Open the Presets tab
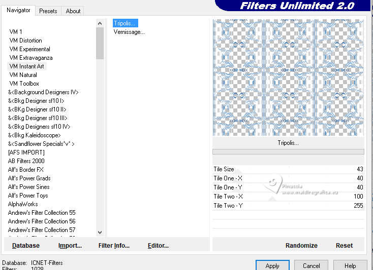This screenshot has height=270, width=373. (48, 11)
